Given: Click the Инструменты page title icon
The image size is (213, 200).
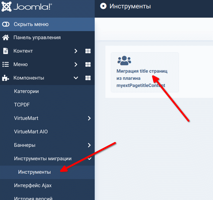Looking at the screenshot, I should (103, 6).
